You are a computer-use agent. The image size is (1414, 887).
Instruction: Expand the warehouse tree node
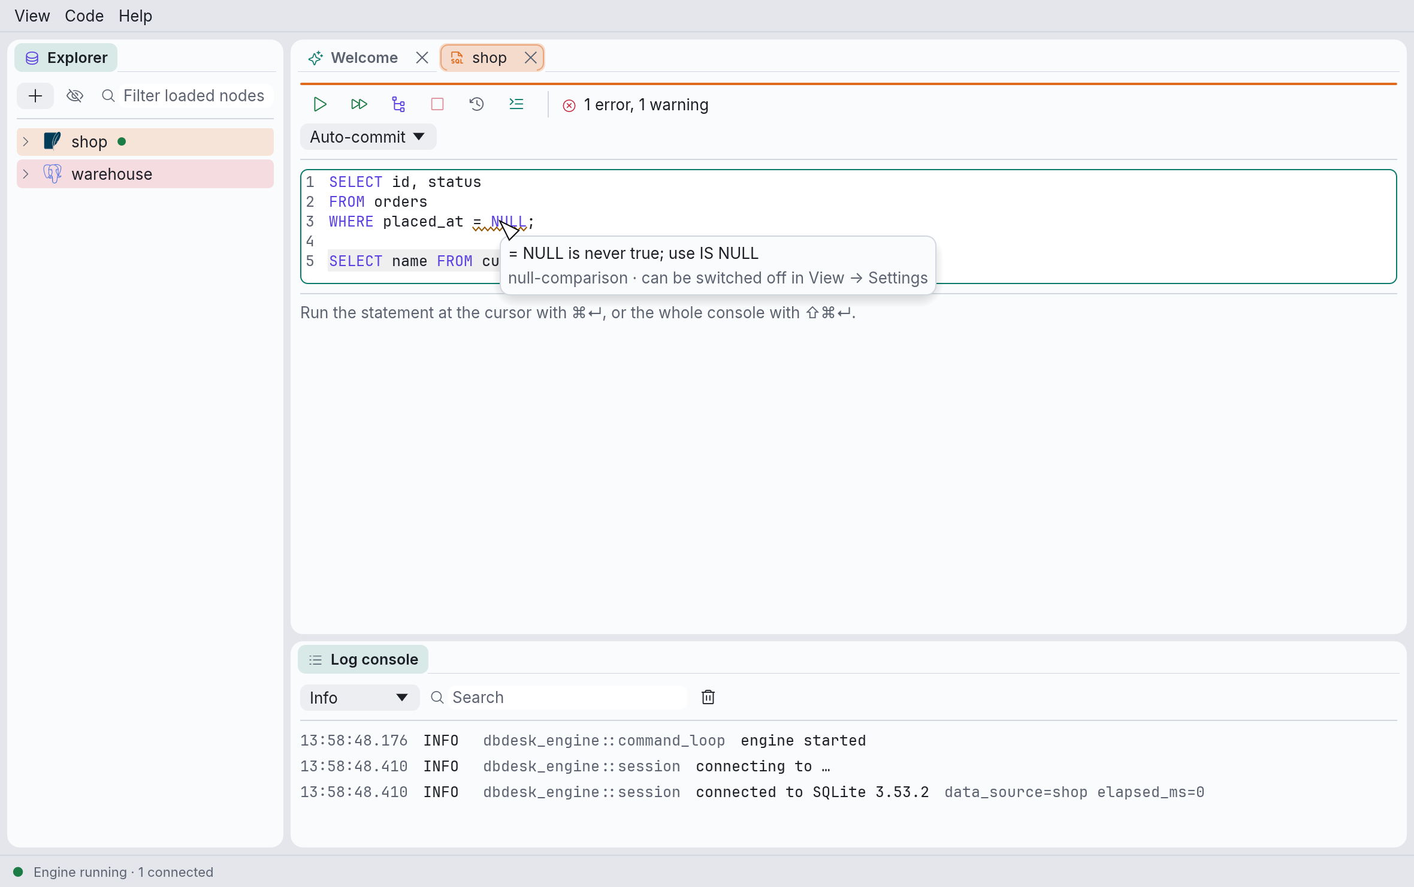[x=26, y=174]
